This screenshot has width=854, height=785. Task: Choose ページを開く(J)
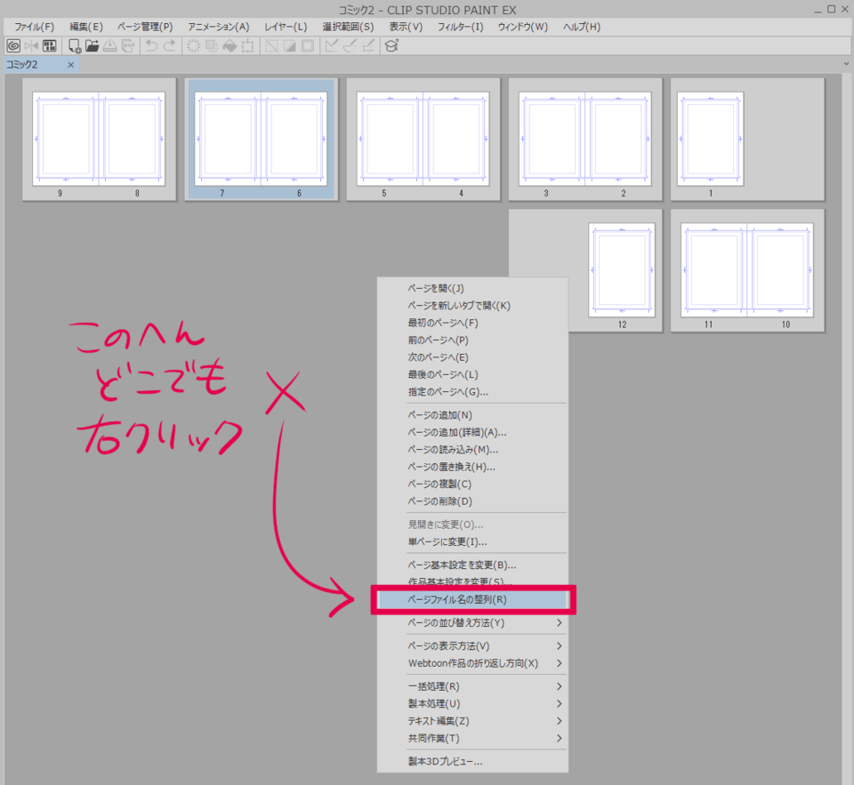[x=472, y=289]
